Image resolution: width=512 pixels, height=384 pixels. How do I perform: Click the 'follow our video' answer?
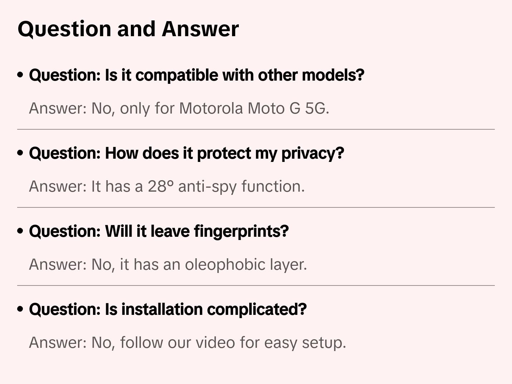[x=187, y=342]
